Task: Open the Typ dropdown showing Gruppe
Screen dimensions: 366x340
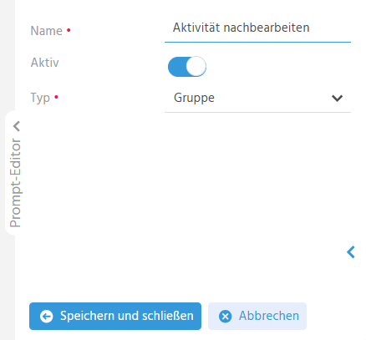Action: tap(257, 98)
